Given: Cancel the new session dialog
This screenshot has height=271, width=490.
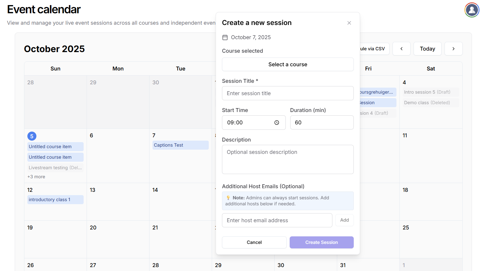Looking at the screenshot, I should 254,242.
